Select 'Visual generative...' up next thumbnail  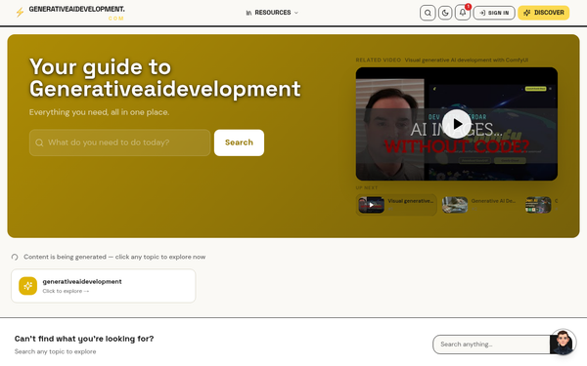[x=396, y=205]
